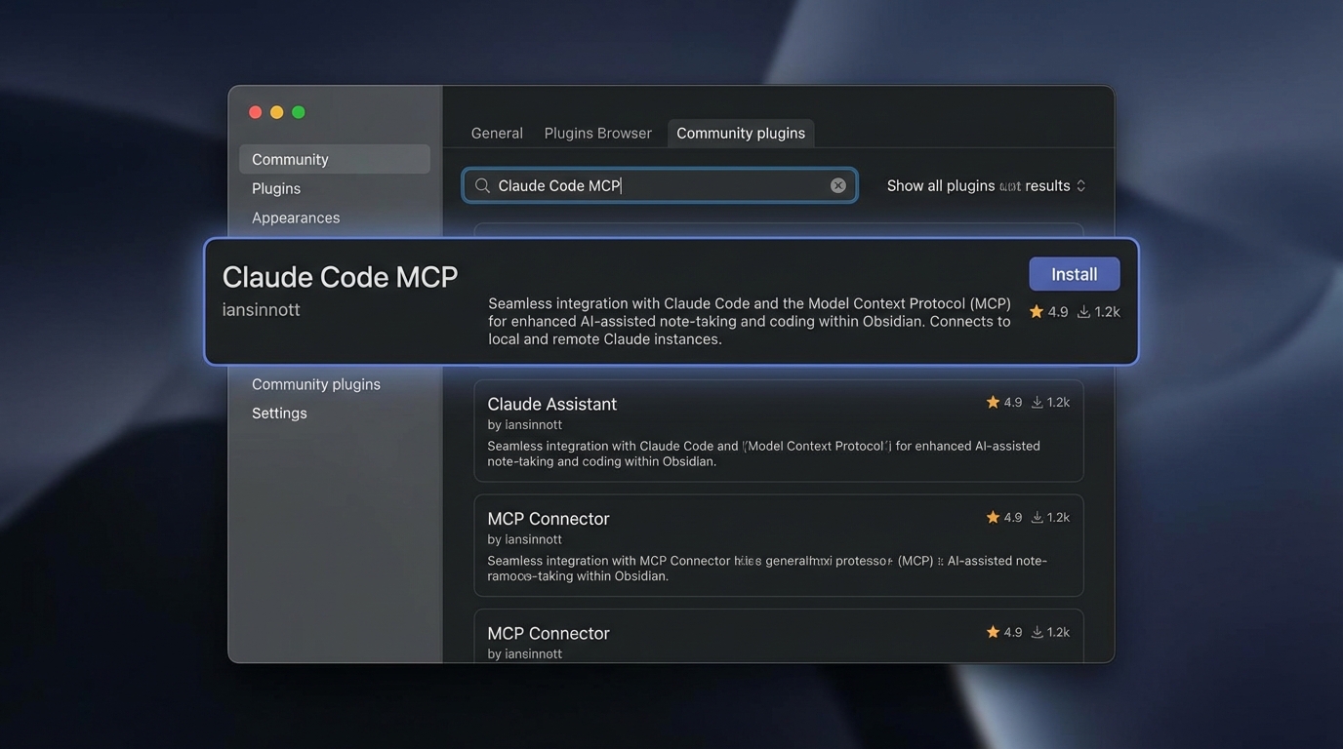Click the green full-screen window button

tap(299, 112)
